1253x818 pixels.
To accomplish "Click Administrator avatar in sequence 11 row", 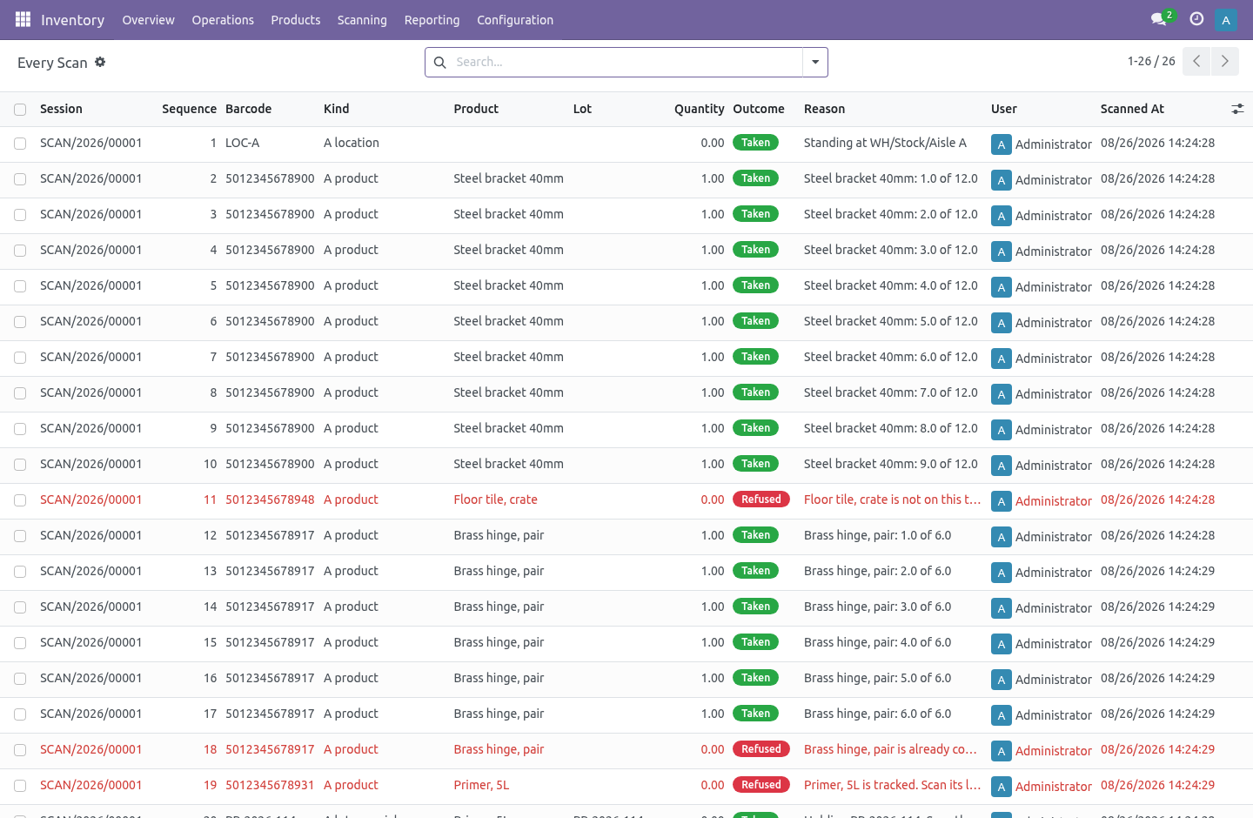I will [x=1002, y=501].
